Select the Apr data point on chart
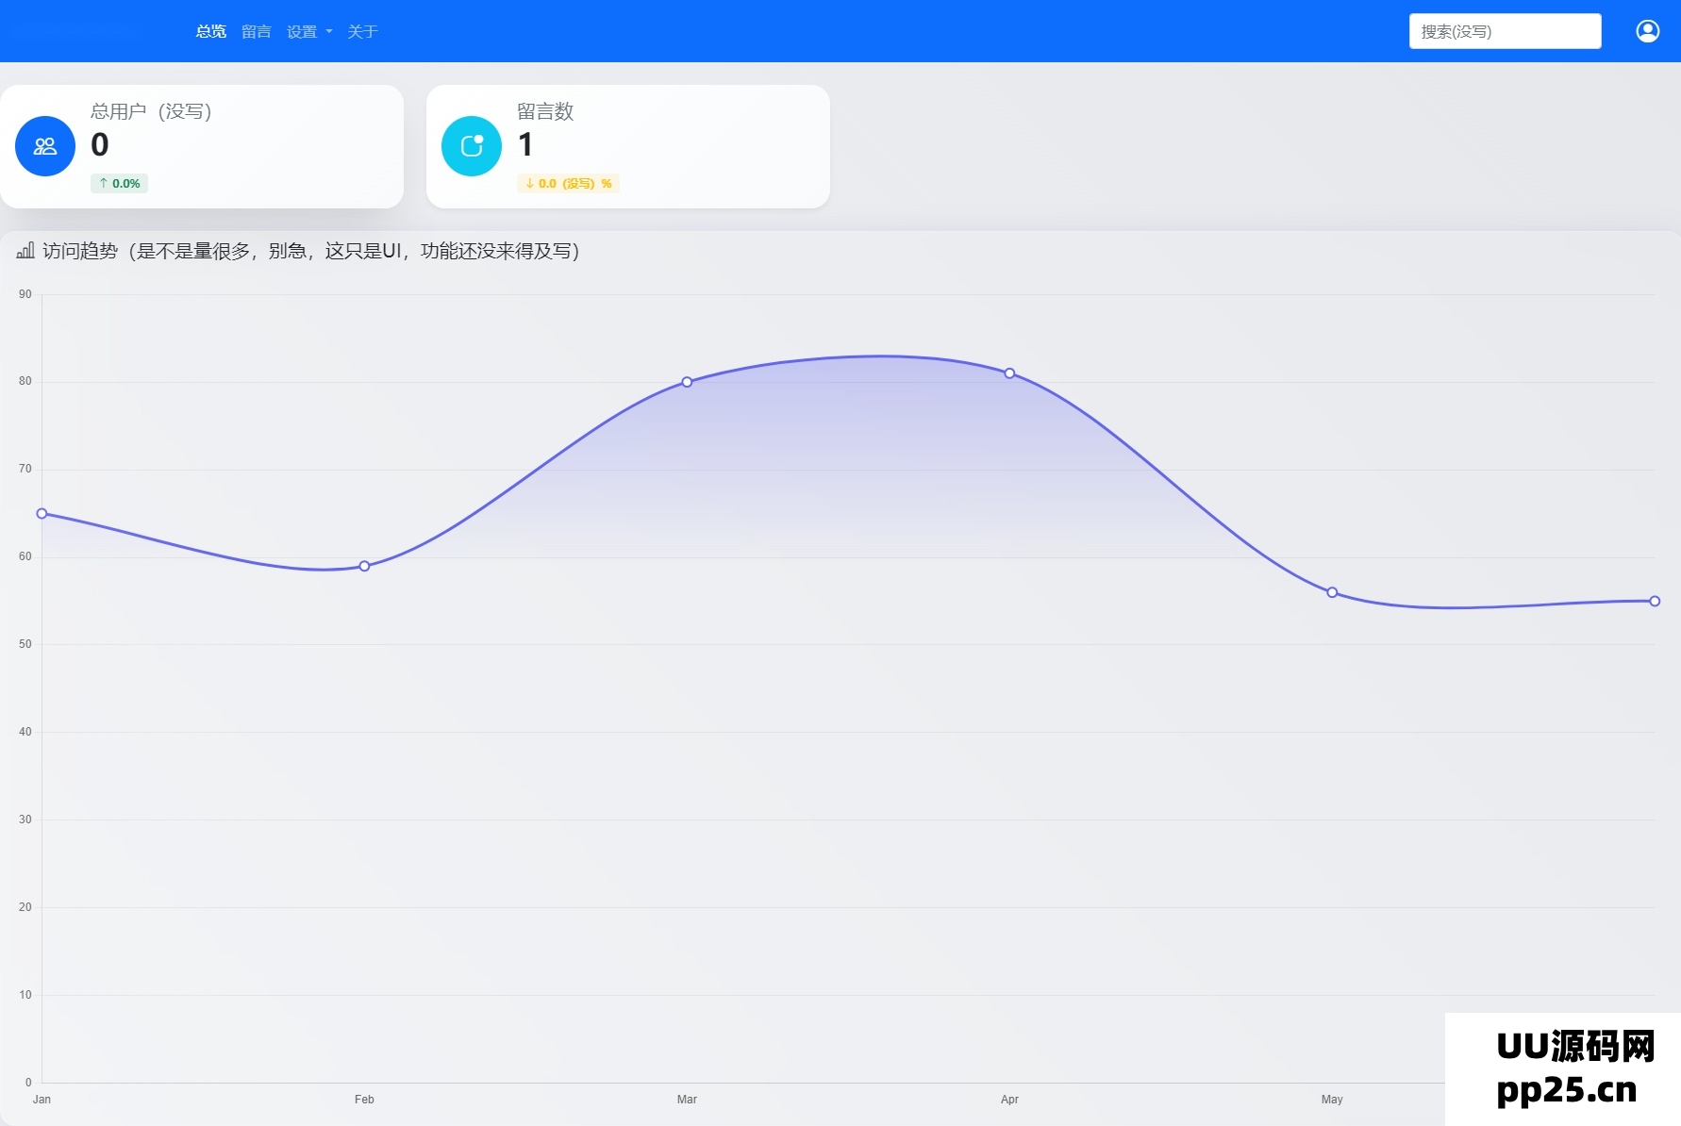This screenshot has width=1681, height=1126. [x=1009, y=373]
